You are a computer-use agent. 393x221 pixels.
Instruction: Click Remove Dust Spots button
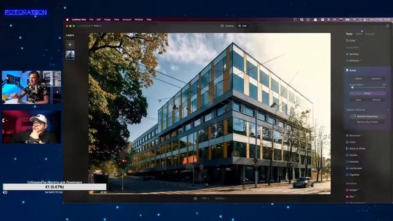pos(367,122)
